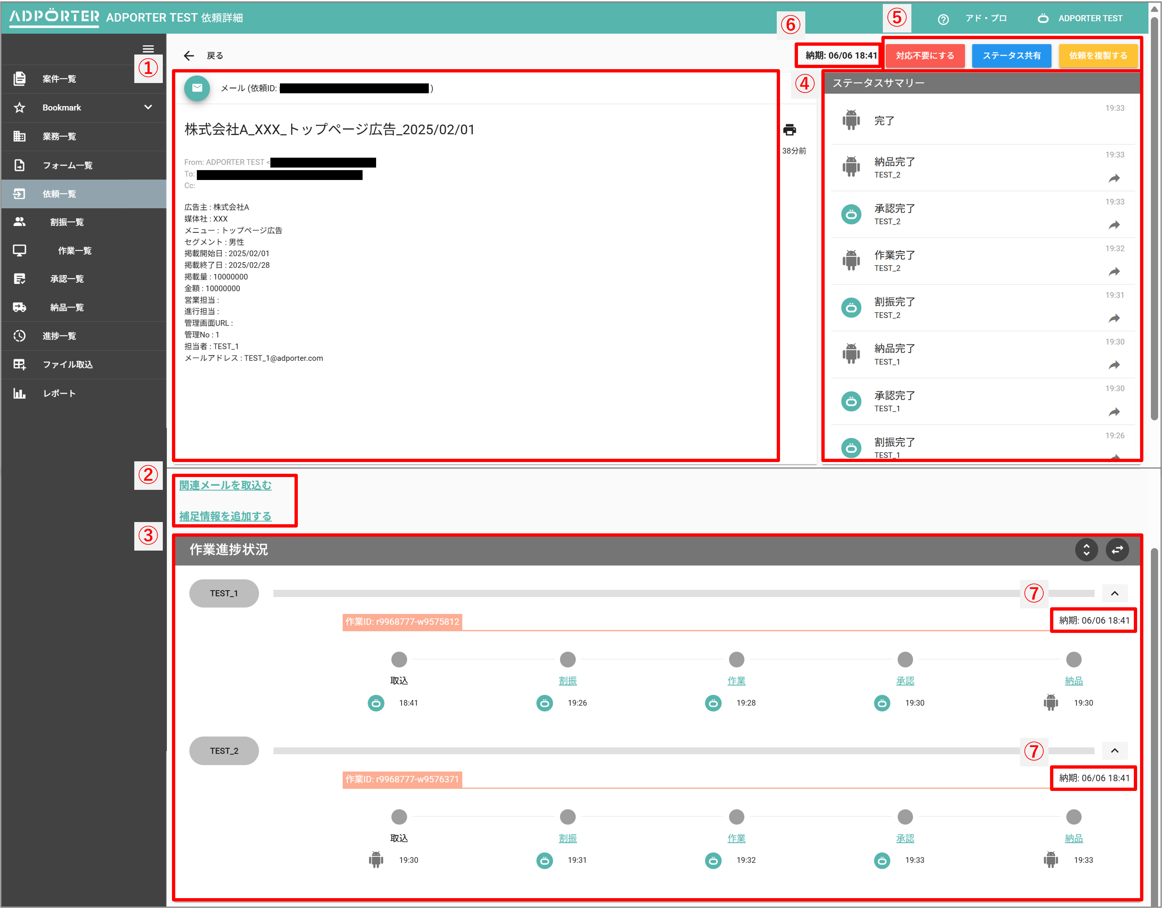Click the mail envelope icon in request header
1162x908 pixels.
[x=197, y=88]
